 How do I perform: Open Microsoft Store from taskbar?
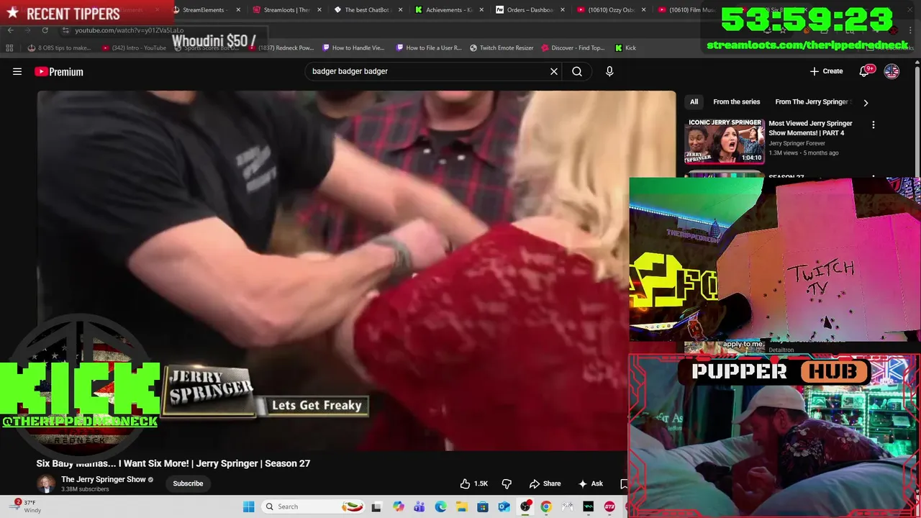tap(483, 506)
